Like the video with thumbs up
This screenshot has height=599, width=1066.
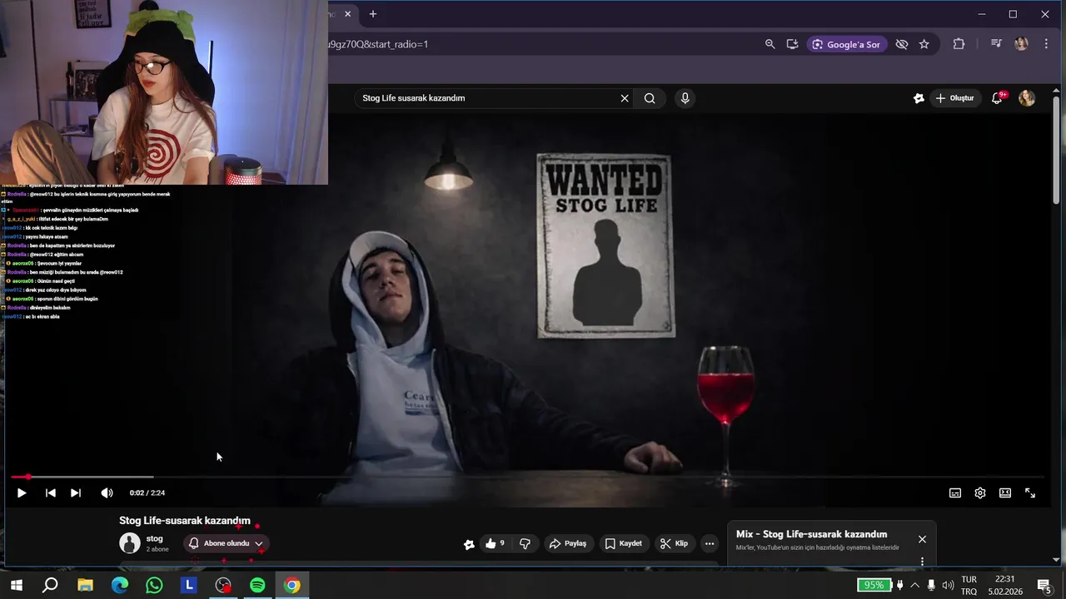click(x=495, y=543)
